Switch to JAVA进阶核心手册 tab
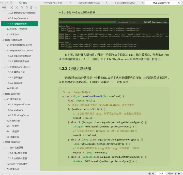This screenshot has height=175, width=183. [53, 3]
